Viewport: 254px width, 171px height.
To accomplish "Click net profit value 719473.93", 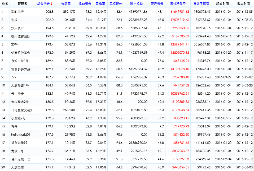I will pyautogui.click(x=181, y=126).
